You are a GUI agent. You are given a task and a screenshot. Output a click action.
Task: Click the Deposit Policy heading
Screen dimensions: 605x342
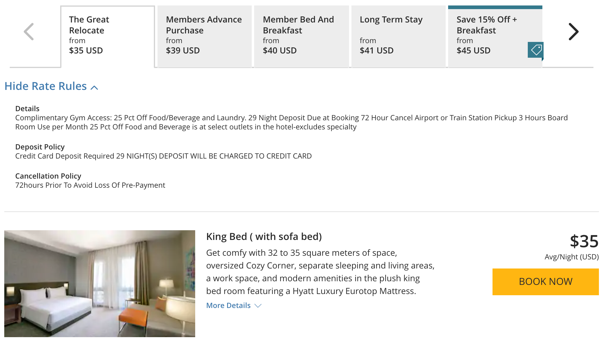[x=40, y=147]
